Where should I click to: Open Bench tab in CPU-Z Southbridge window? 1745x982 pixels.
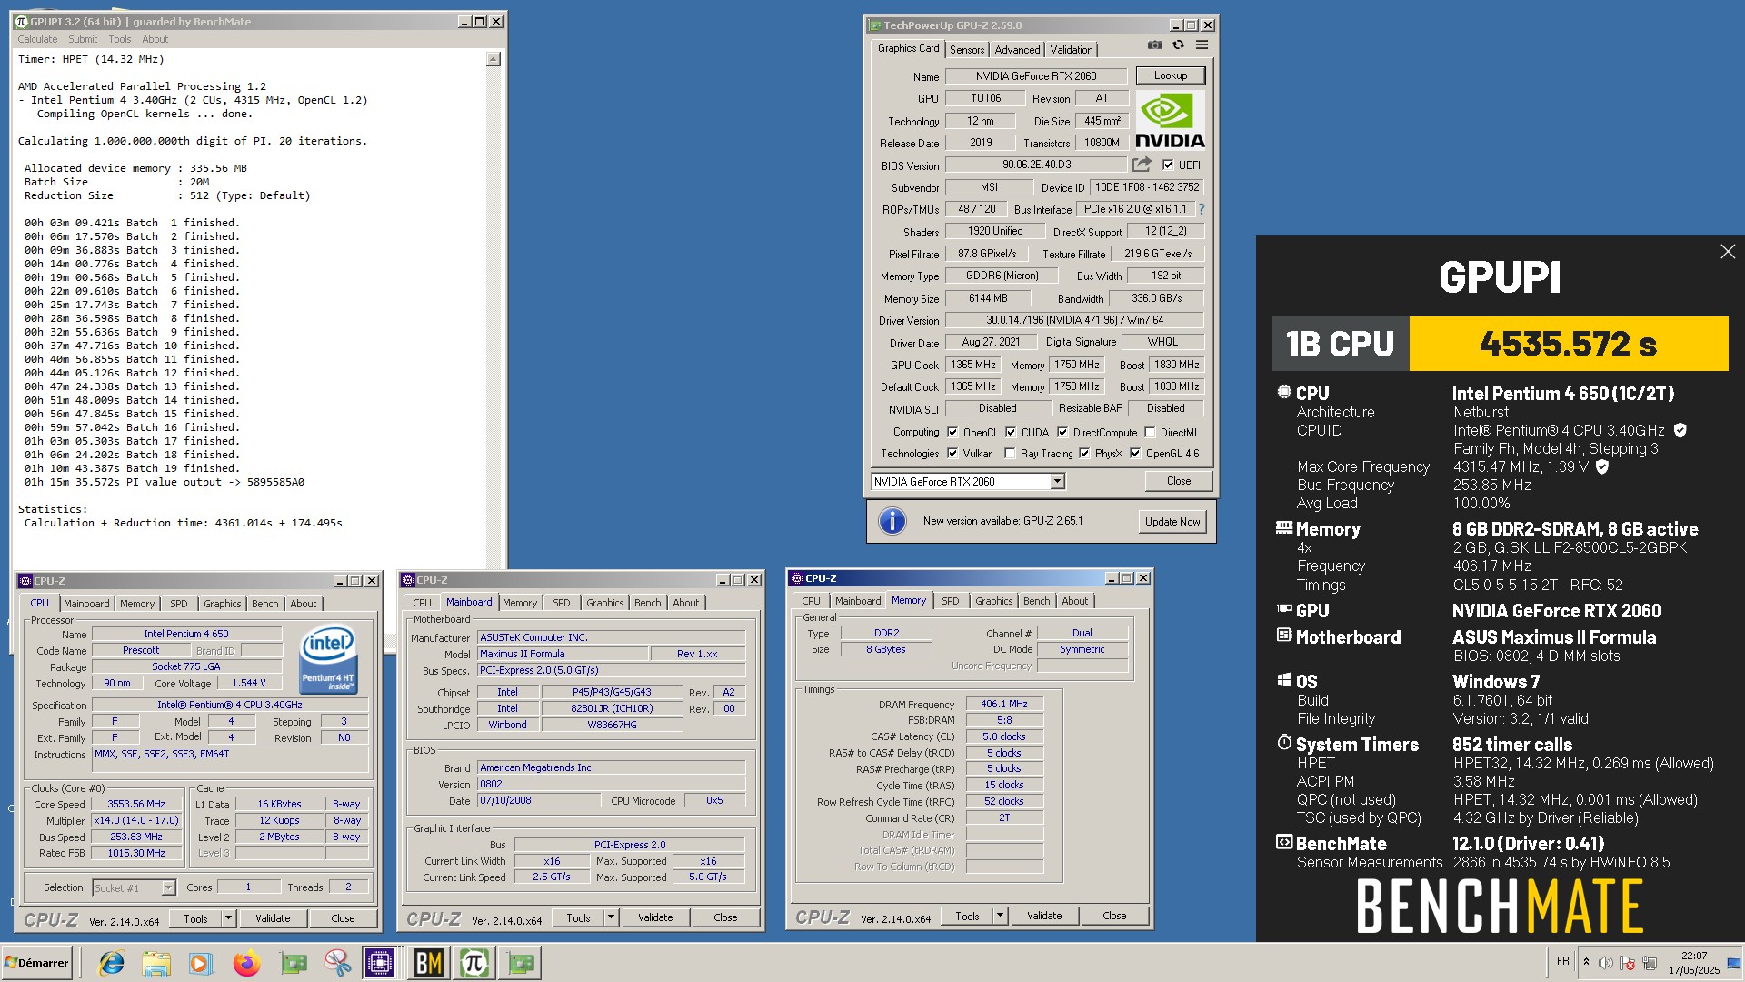648,603
